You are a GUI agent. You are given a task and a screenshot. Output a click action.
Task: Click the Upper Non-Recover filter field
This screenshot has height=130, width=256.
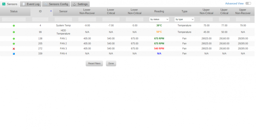click(x=243, y=19)
